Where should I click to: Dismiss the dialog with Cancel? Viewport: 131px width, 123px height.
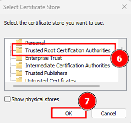tap(109, 113)
